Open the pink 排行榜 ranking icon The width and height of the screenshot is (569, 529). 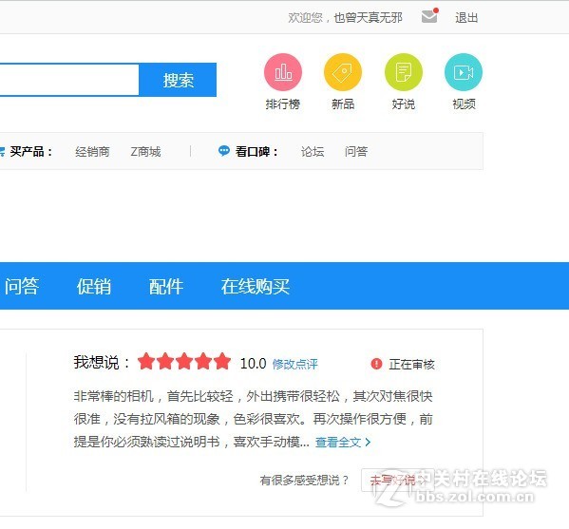[283, 72]
